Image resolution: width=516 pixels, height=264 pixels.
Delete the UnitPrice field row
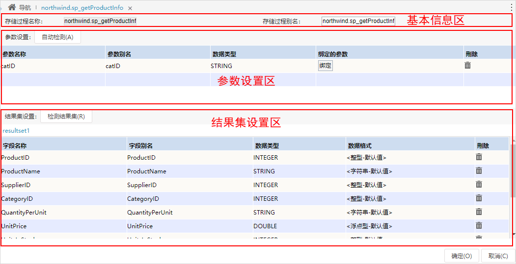pyautogui.click(x=479, y=226)
